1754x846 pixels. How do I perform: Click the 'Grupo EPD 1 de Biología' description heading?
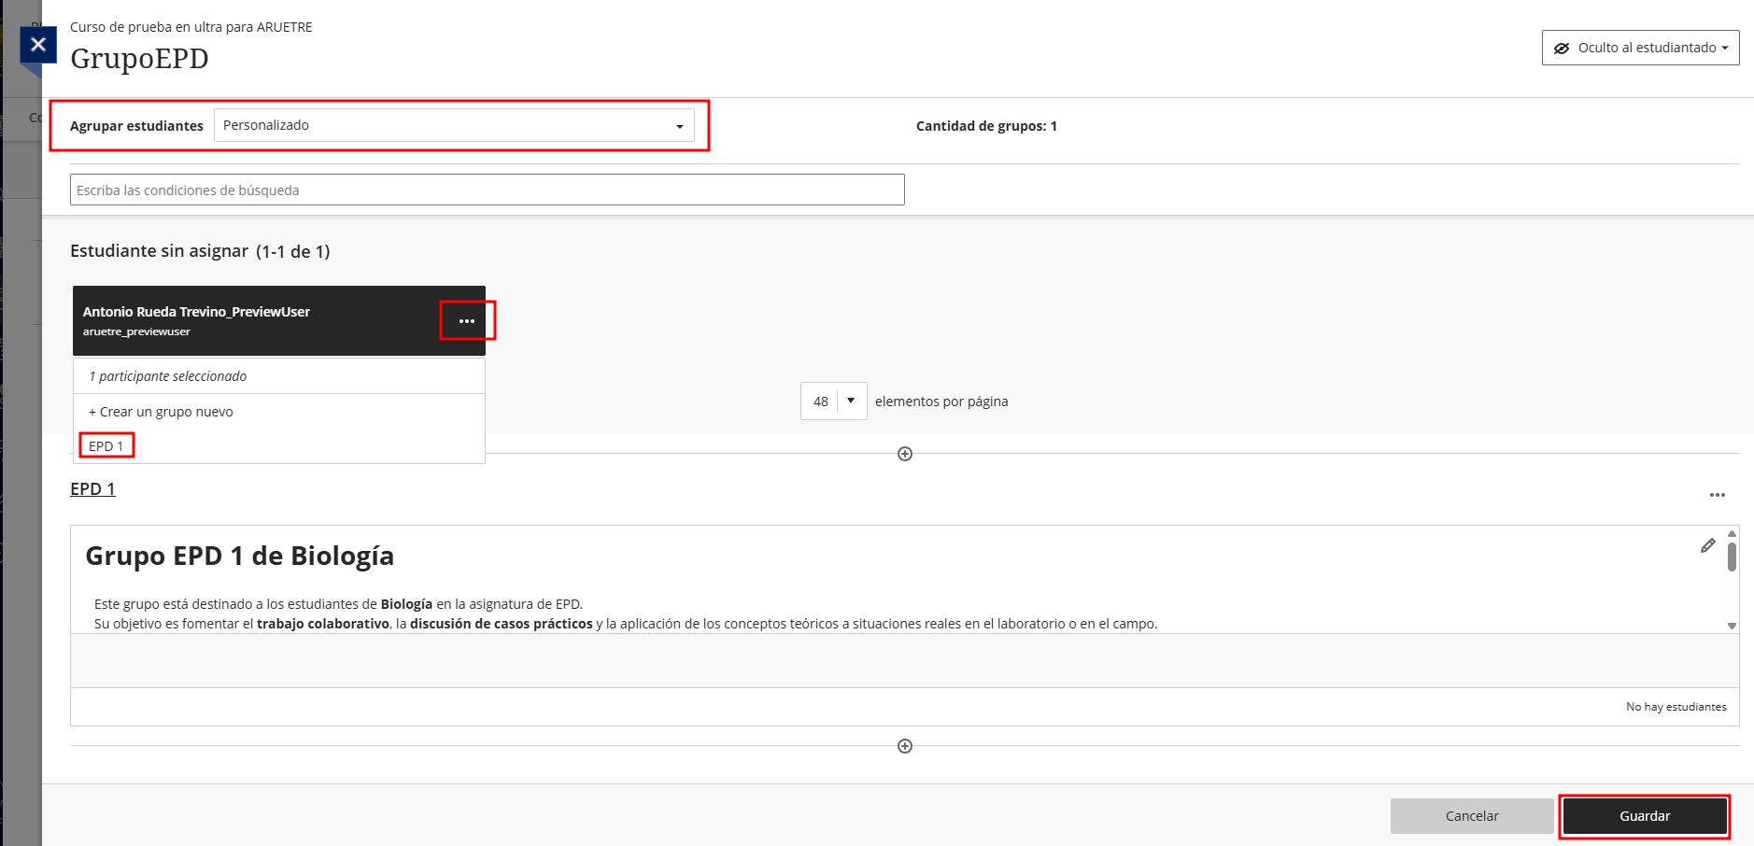(239, 557)
